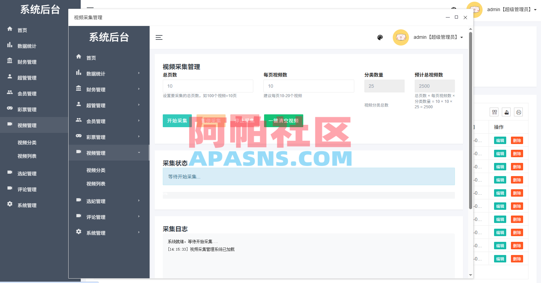541x283 pixels.
Task: Click the 系统管理 gear icon in the background sidebar
Action: [10, 204]
